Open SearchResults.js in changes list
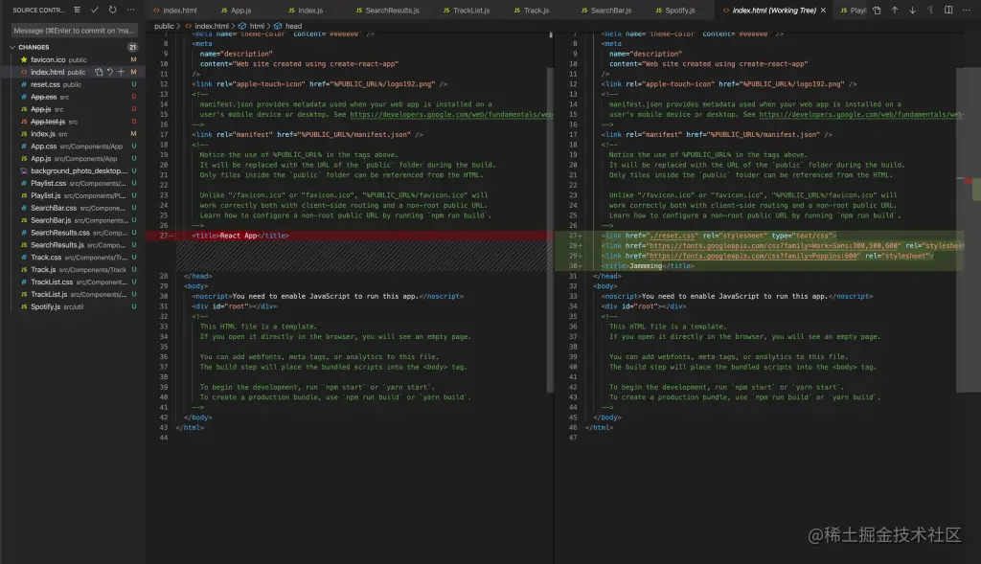 coord(75,245)
